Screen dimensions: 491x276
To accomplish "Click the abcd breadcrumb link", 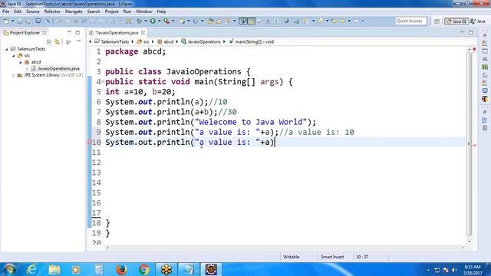I will point(168,41).
